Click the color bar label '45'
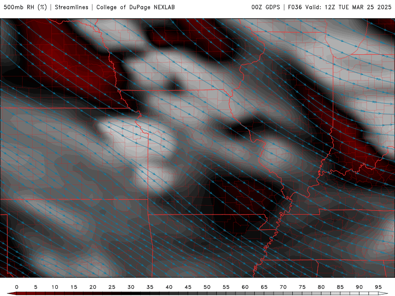The width and height of the screenshot is (395, 296). [188, 287]
